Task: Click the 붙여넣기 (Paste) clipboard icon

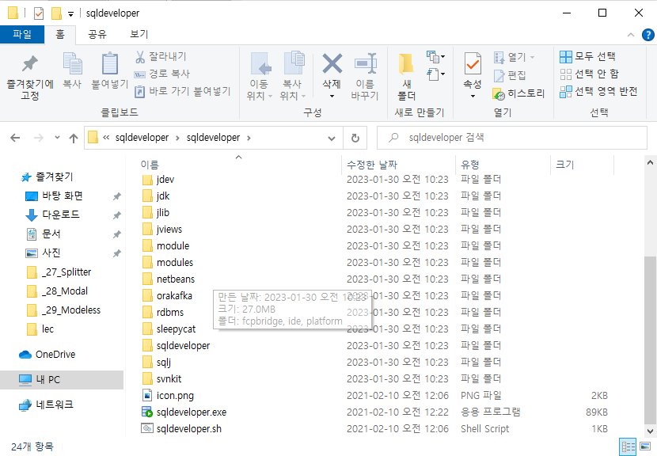Action: (x=110, y=70)
